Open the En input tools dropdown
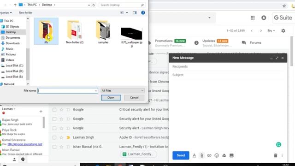 point(271,31)
